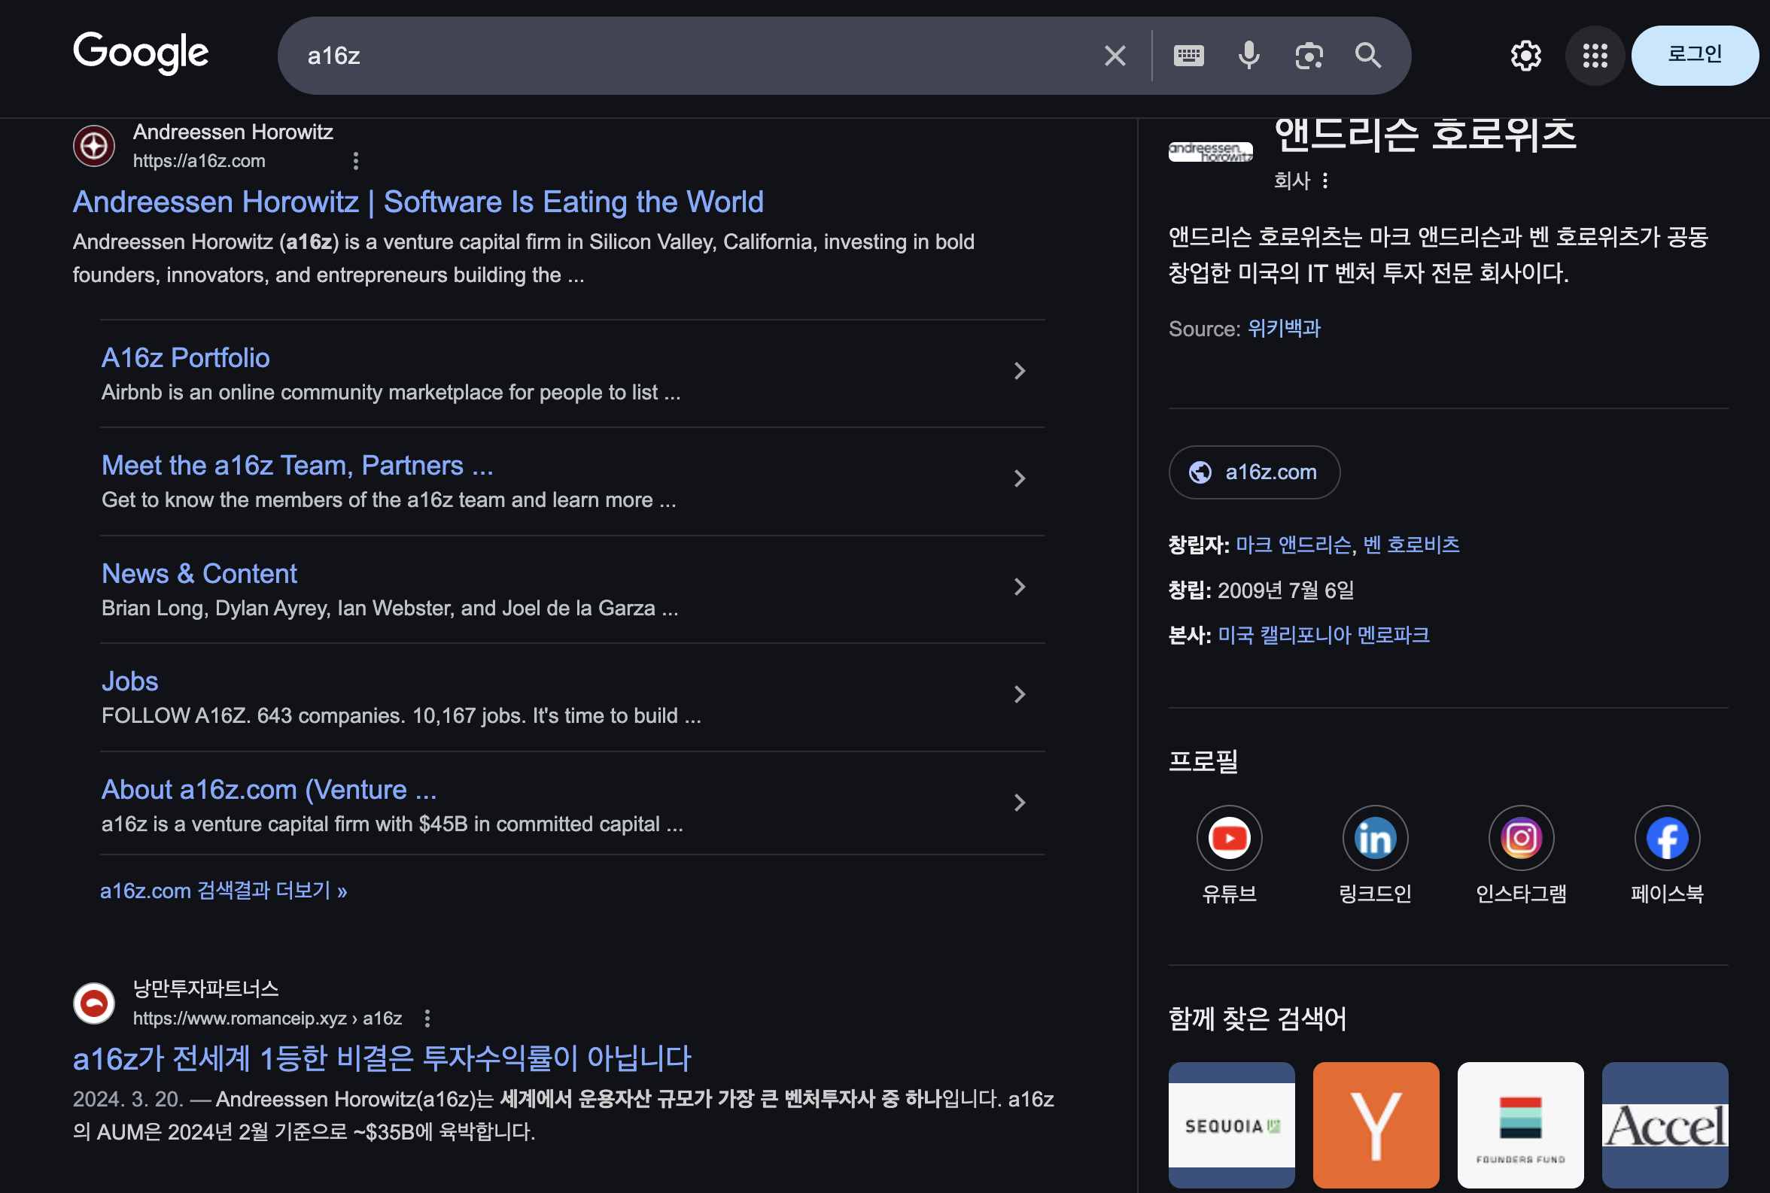Screen dimensions: 1770x1193
Task: Expand the Jobs sitelink chevron
Action: [x=1020, y=694]
